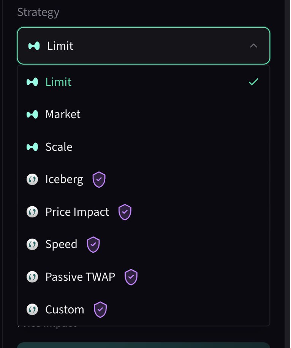Click the Strategy dropdown field showing Limit
Screen dimensions: 291x348
(143, 46)
